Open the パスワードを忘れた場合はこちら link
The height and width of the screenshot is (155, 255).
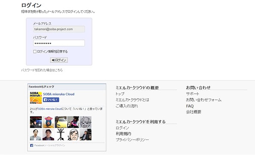click(42, 70)
